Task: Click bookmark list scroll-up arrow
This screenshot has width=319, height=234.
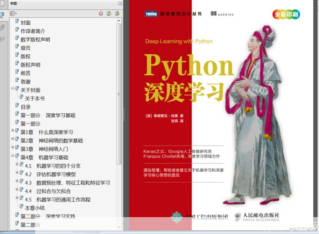Action: [x=119, y=21]
